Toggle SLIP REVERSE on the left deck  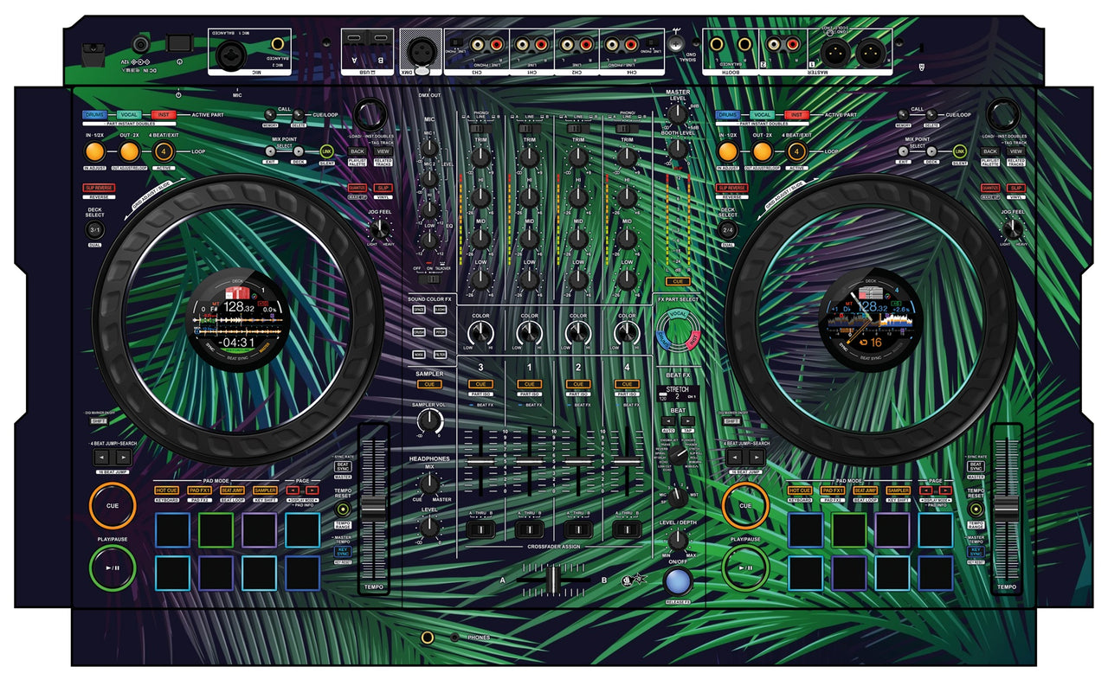(x=100, y=188)
